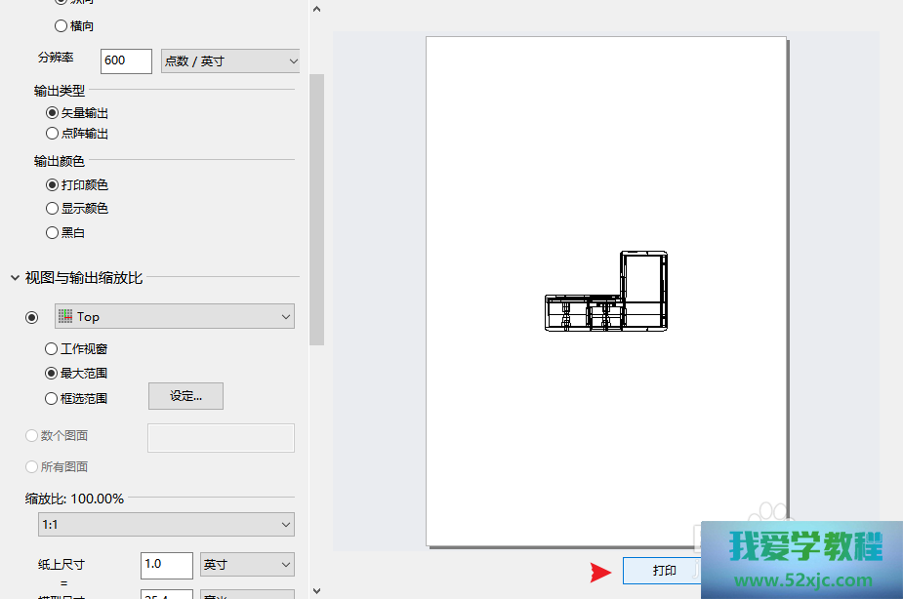Choose 工作视窗 view range
This screenshot has height=599, width=903.
click(x=53, y=348)
